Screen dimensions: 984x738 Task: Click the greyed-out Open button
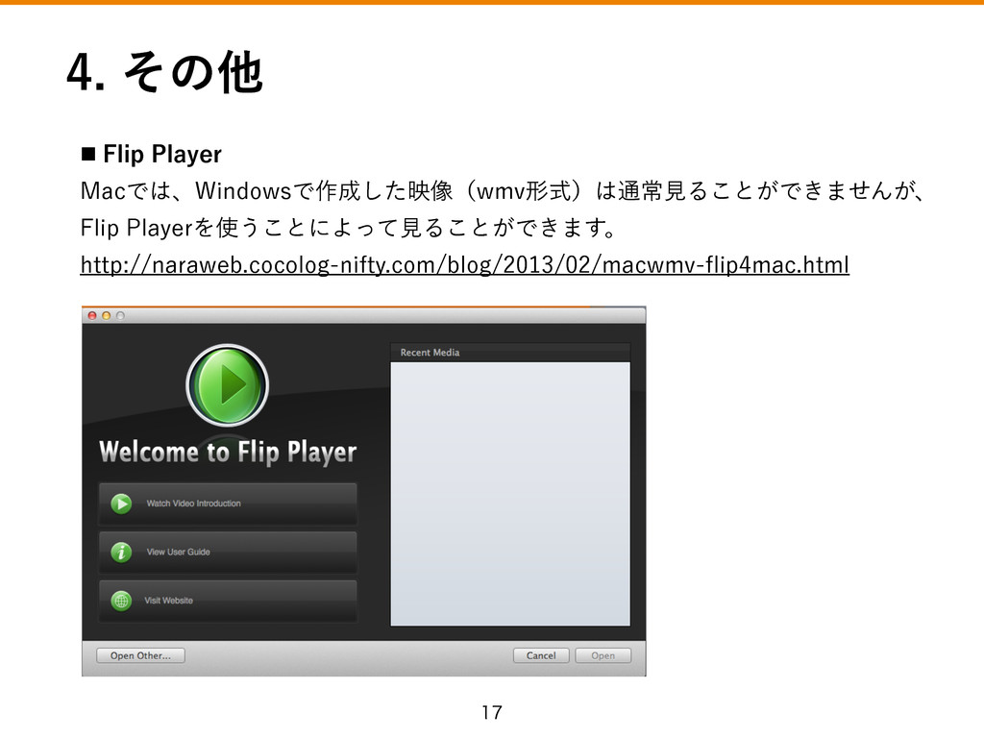(x=603, y=655)
